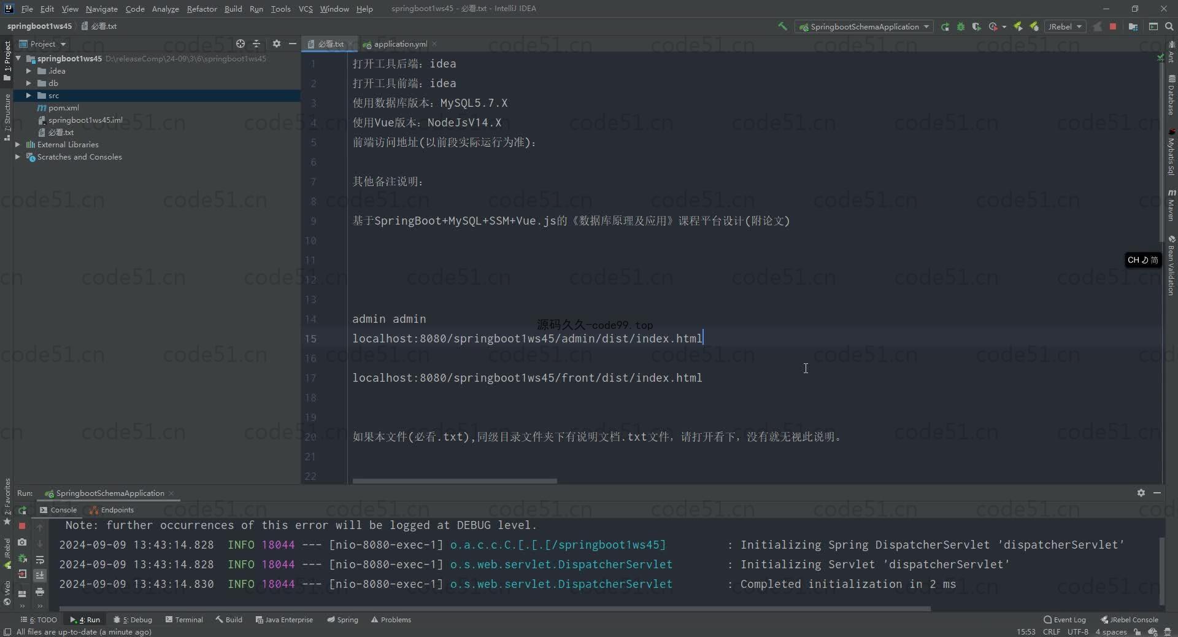Click the editor horizontal scrollbar
1178x637 pixels.
click(x=455, y=481)
